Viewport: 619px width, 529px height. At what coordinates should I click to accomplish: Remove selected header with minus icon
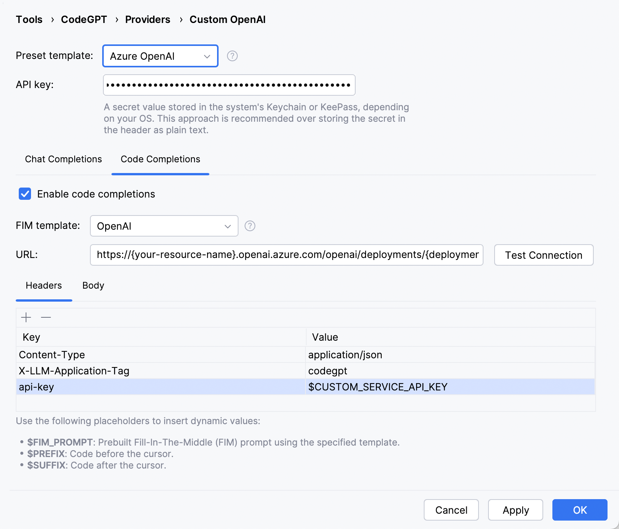(46, 317)
